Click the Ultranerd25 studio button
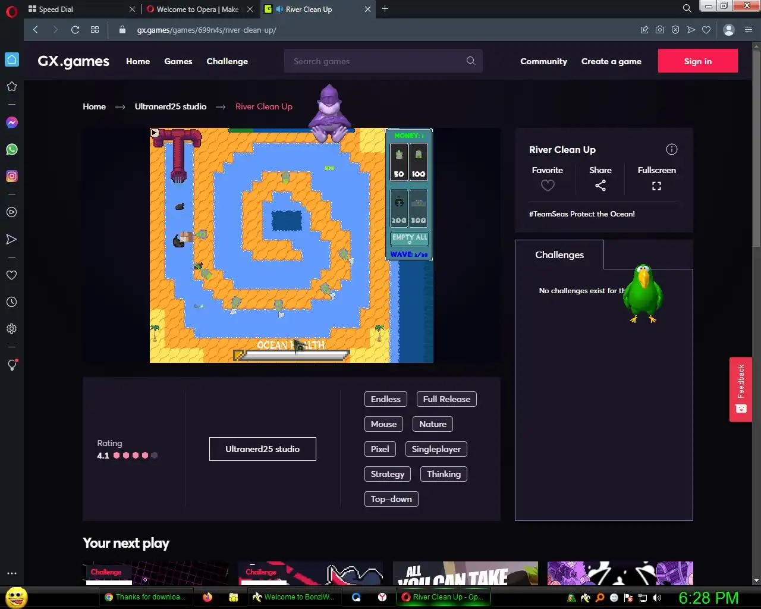The image size is (761, 609). [x=263, y=449]
